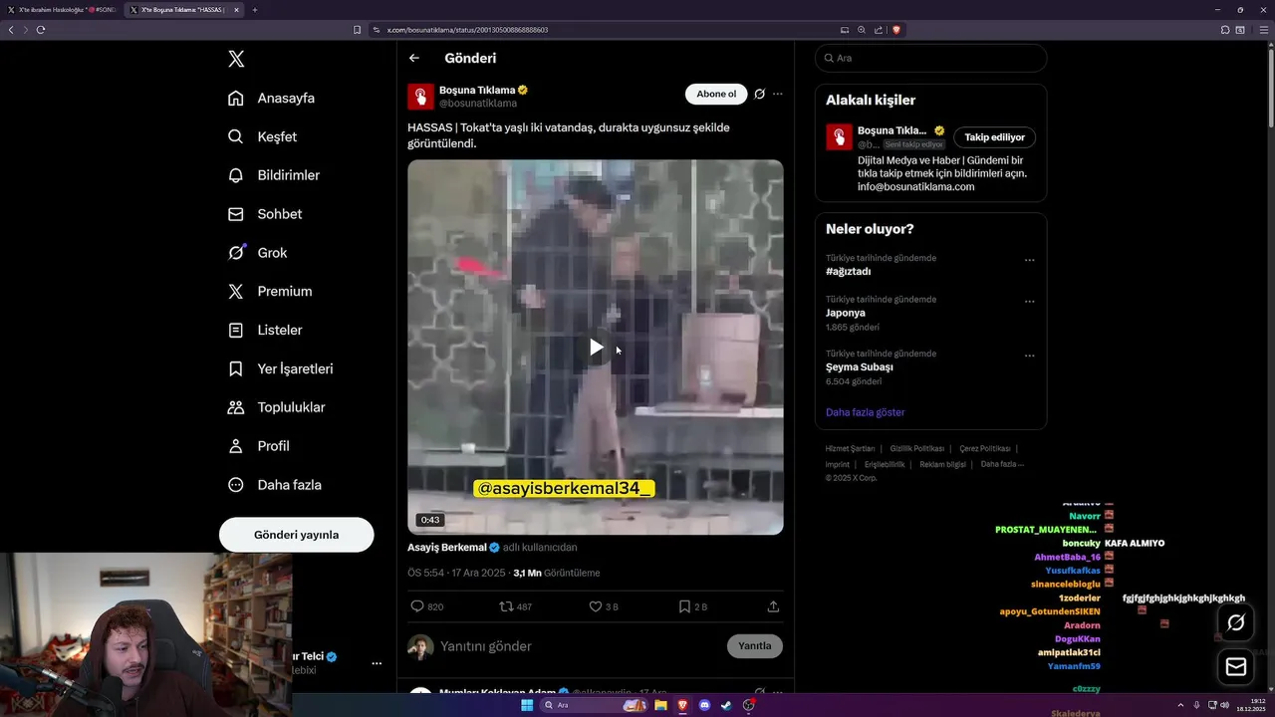This screenshot has width=1275, height=717.
Task: Open Yer İşaretleri bookmarks
Action: [280, 368]
